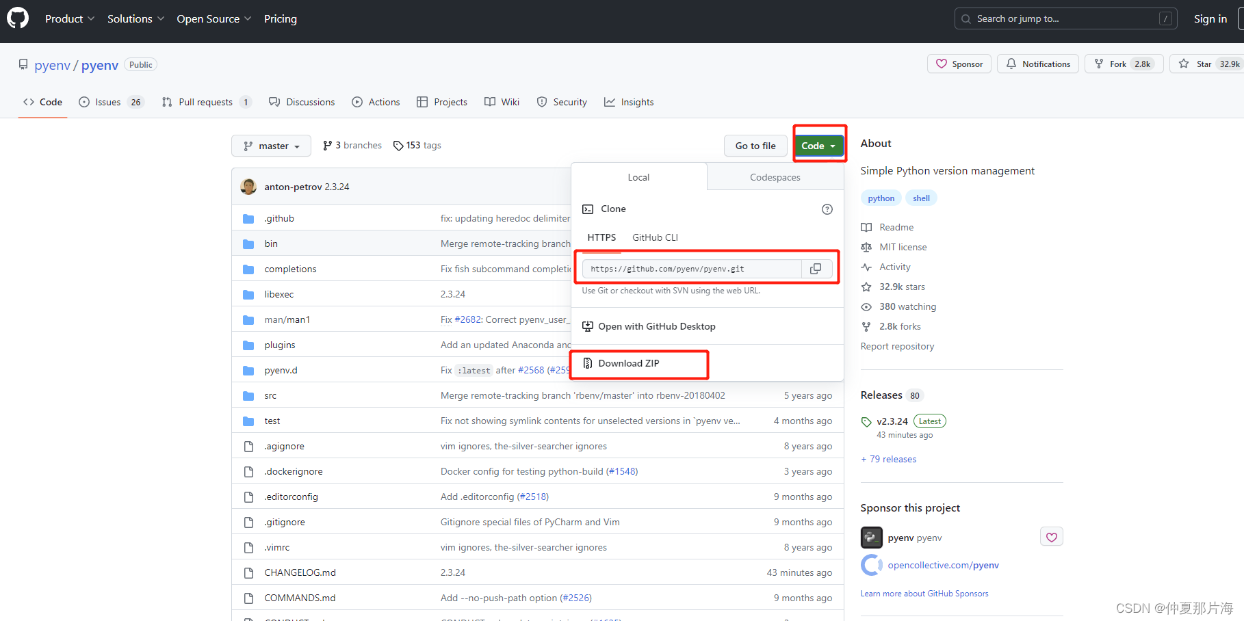
Task: Open the Projects tab
Action: tap(442, 102)
